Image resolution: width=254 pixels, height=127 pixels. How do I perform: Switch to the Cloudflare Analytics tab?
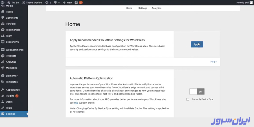coord(156,8)
